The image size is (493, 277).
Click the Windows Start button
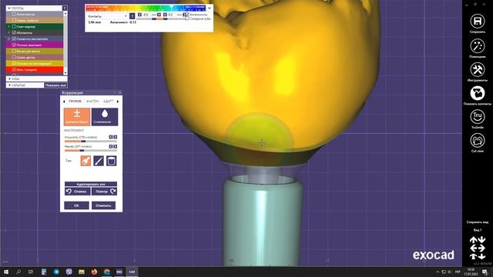(x=6, y=272)
